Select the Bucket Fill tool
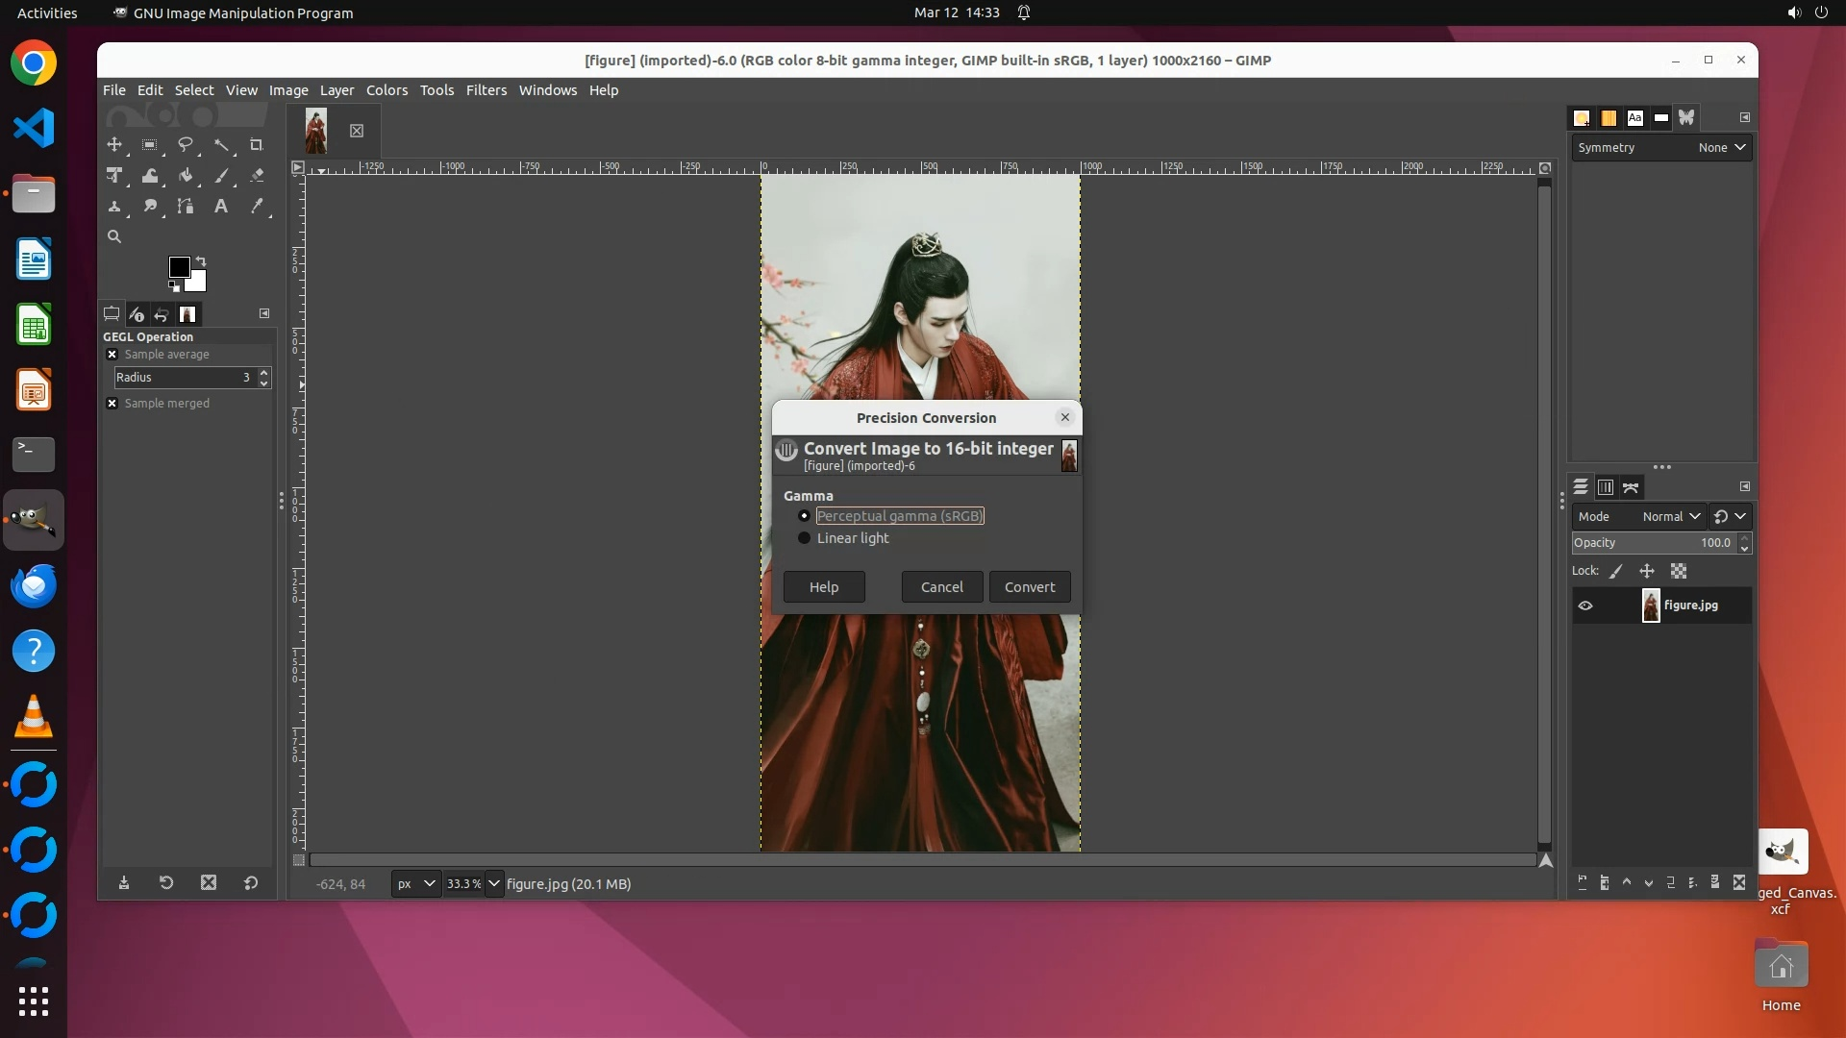 tap(186, 176)
